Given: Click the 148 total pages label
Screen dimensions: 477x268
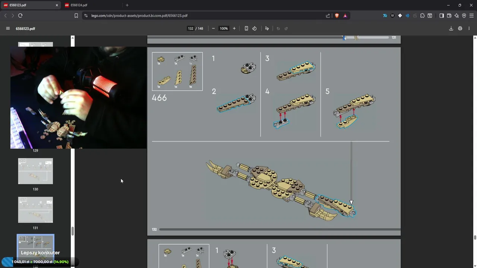Looking at the screenshot, I should point(200,28).
